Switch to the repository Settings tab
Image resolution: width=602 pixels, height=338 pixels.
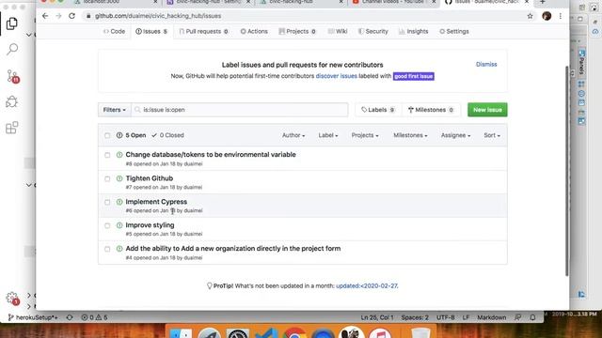453,31
